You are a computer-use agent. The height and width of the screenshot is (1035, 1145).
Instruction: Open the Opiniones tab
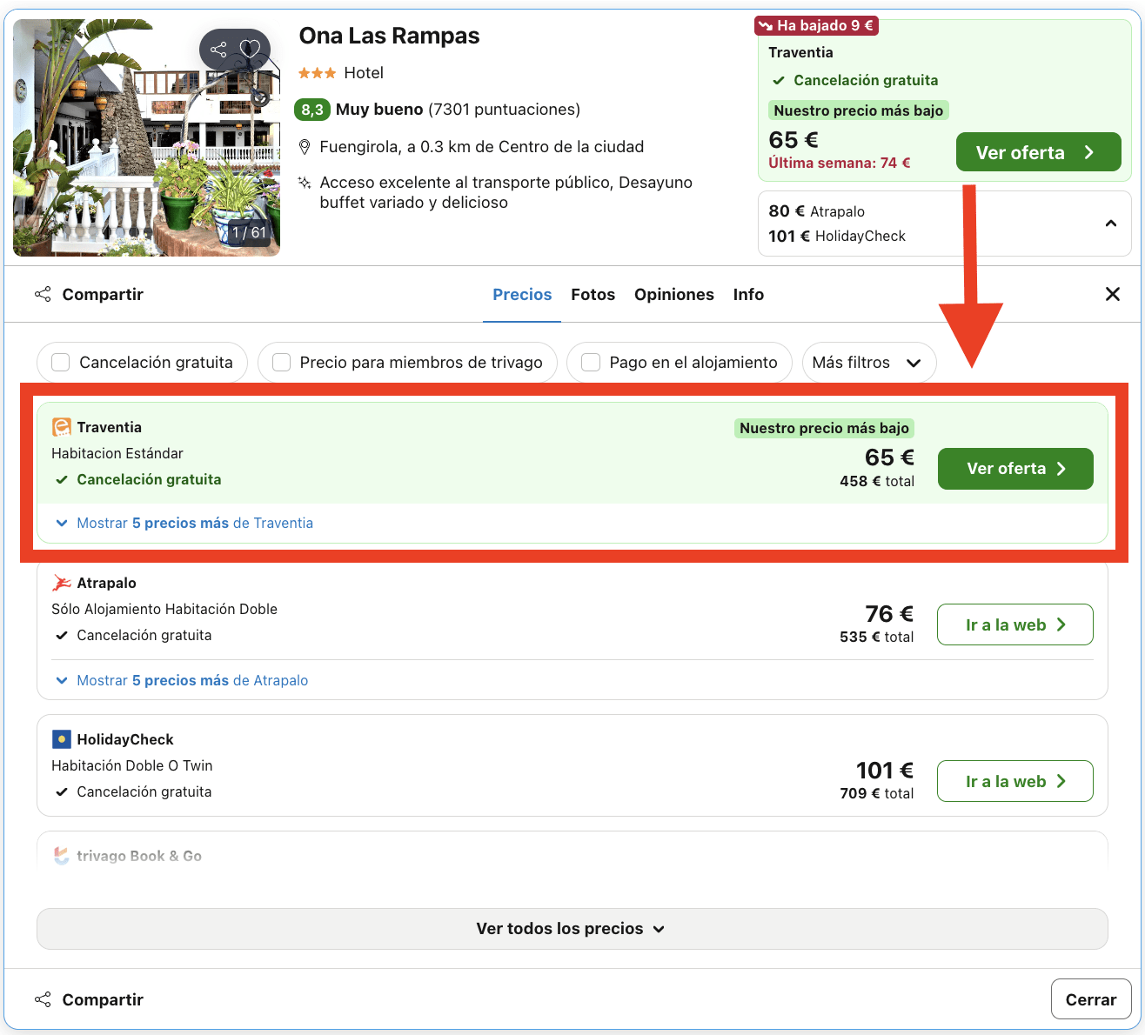(x=674, y=294)
